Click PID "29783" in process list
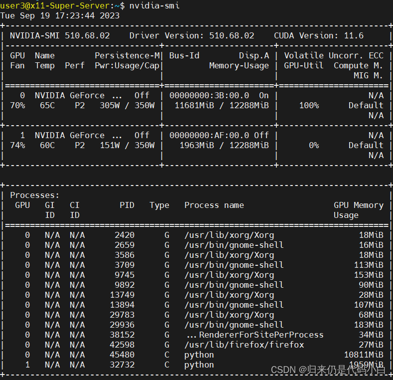 pos(122,315)
